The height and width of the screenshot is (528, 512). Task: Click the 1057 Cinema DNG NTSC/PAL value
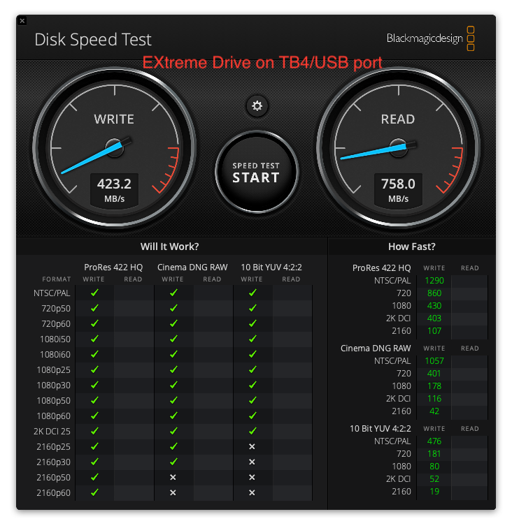pyautogui.click(x=434, y=360)
